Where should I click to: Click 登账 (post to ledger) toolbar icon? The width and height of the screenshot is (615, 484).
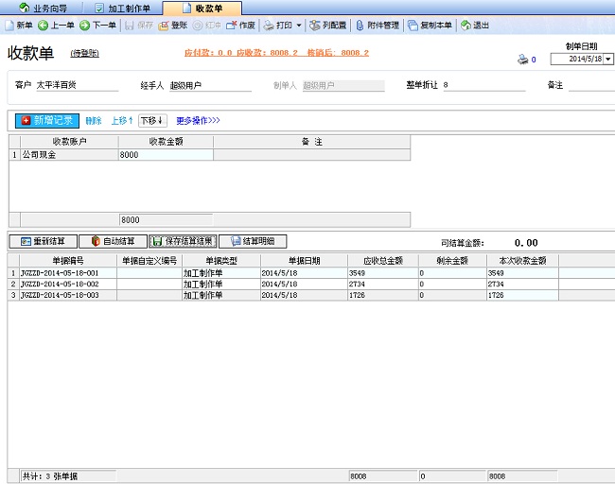tap(172, 26)
